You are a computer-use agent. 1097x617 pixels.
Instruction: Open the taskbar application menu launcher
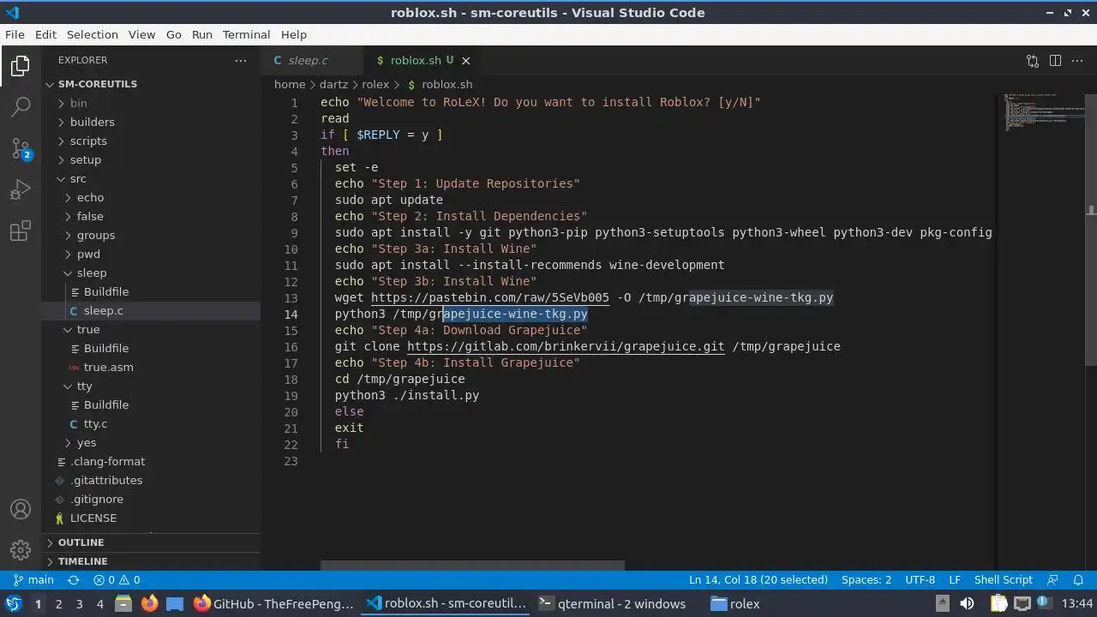click(13, 603)
